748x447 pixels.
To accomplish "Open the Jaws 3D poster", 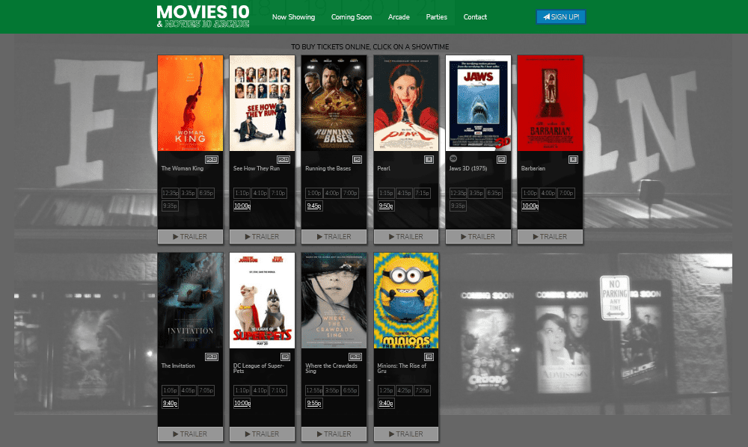I will 478,103.
